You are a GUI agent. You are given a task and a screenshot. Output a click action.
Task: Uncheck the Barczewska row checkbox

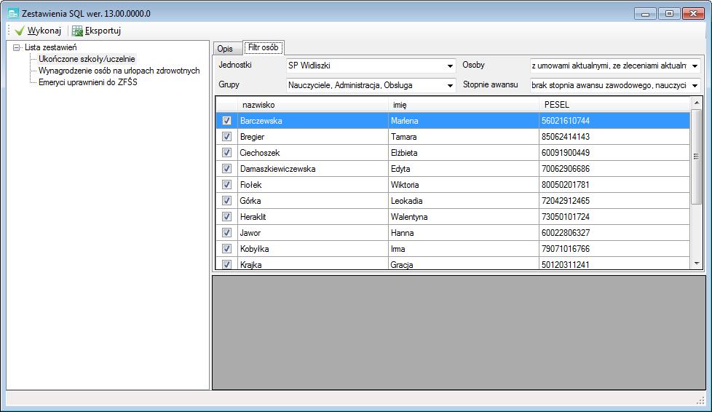[226, 120]
